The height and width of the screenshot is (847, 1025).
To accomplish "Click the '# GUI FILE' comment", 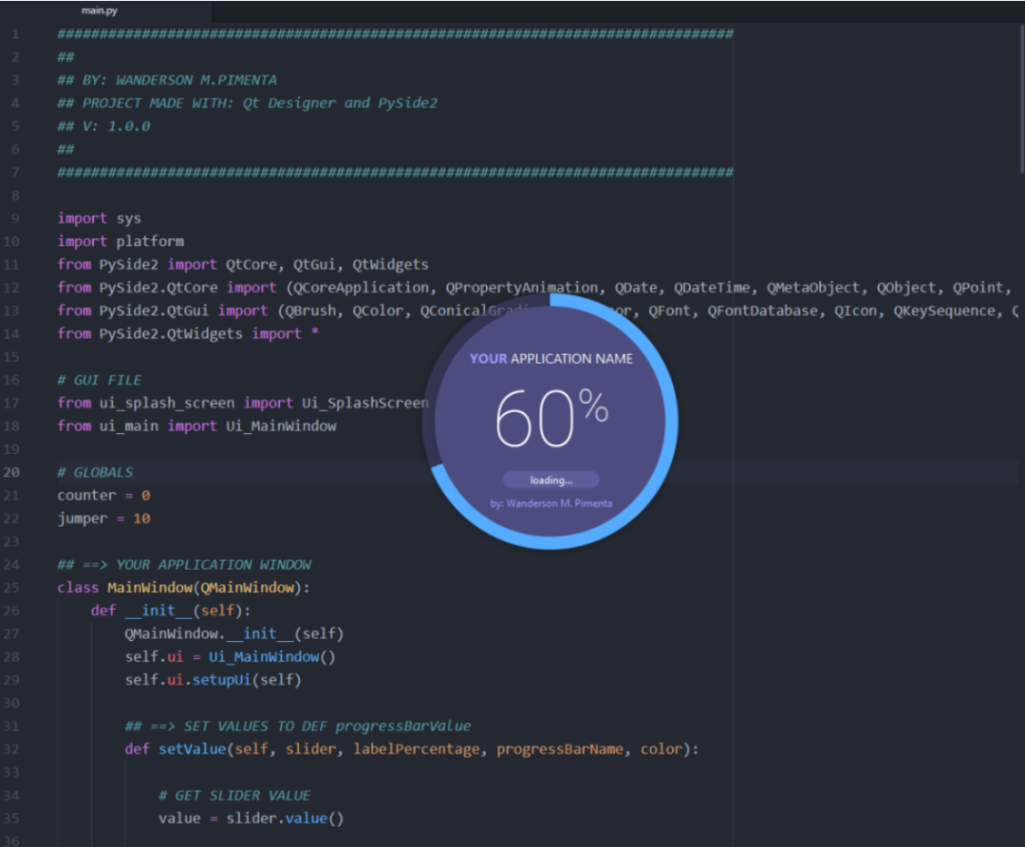I will click(x=100, y=380).
